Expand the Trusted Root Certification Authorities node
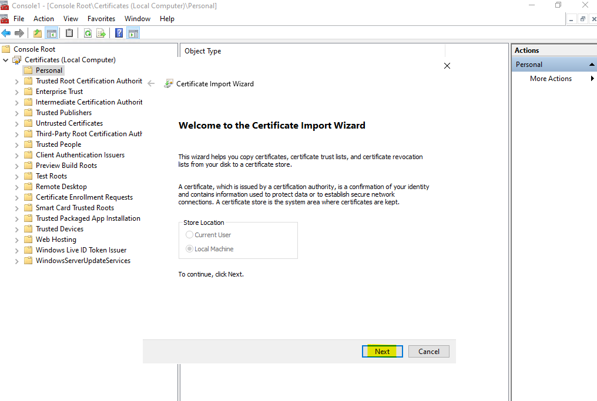 [x=17, y=82]
